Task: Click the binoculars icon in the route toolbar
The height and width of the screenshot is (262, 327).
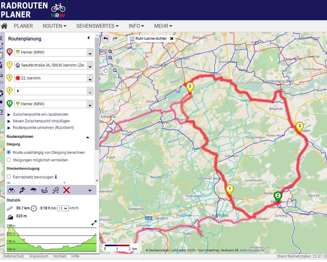Action: pyautogui.click(x=11, y=190)
